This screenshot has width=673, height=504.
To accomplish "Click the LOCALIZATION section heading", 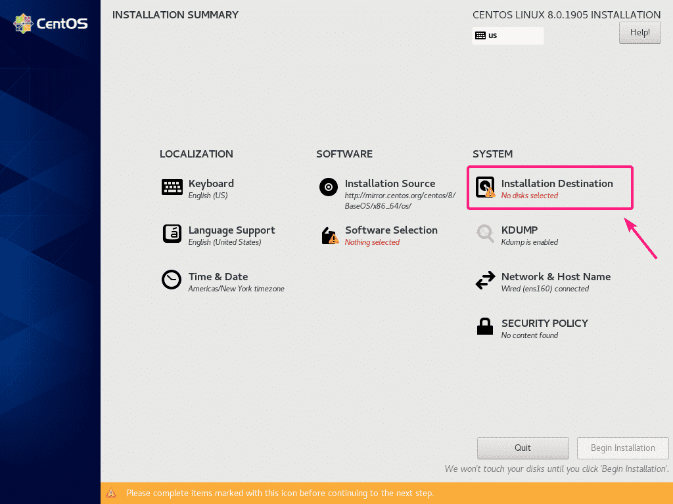I will [x=196, y=154].
